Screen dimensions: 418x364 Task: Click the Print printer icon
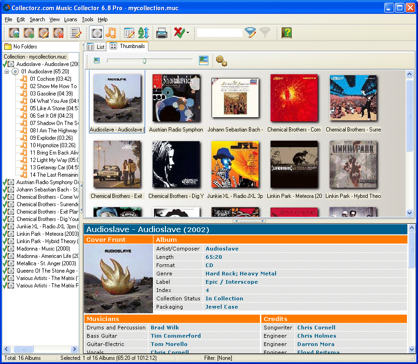coord(162,33)
